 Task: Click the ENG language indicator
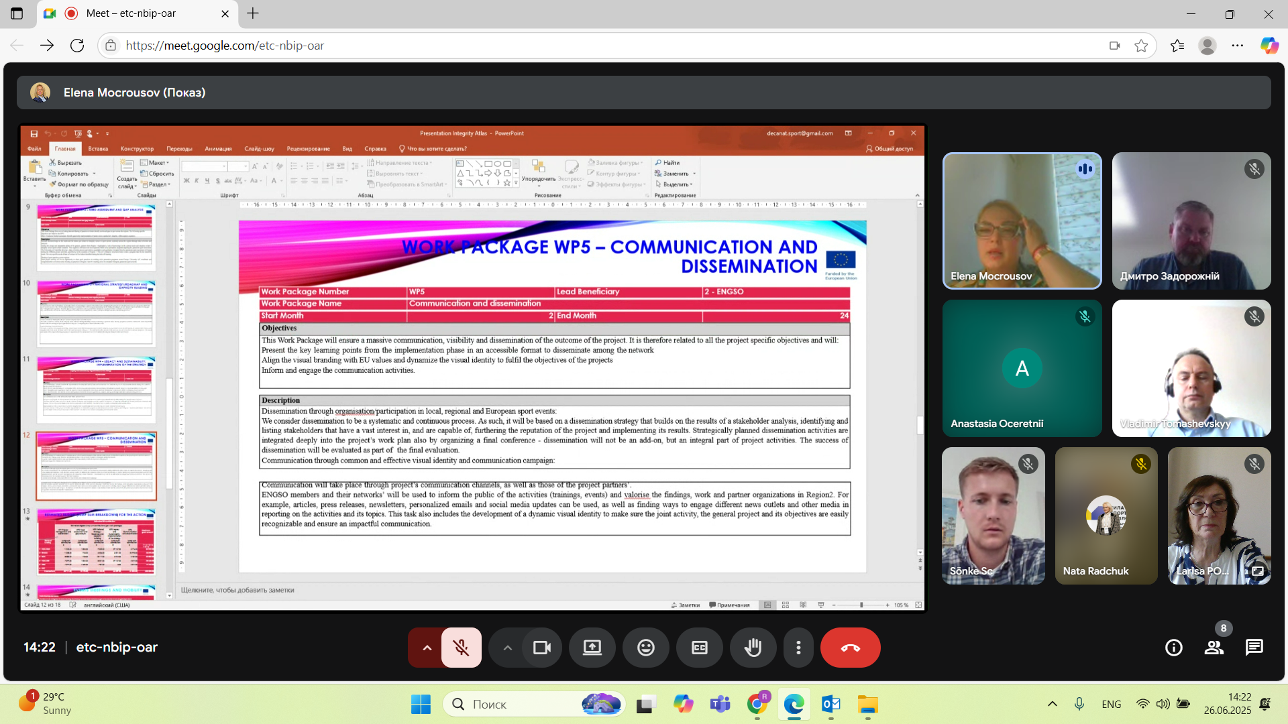pos(1111,704)
